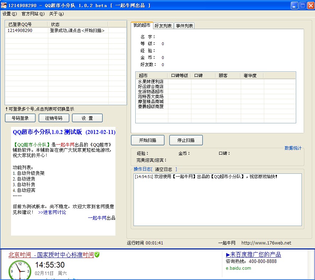Switch to the 我的超市 tab
Screen dimensions: 315x280
point(142,25)
